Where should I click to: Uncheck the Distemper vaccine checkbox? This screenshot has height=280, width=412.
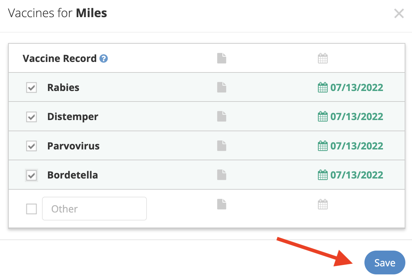click(x=31, y=117)
